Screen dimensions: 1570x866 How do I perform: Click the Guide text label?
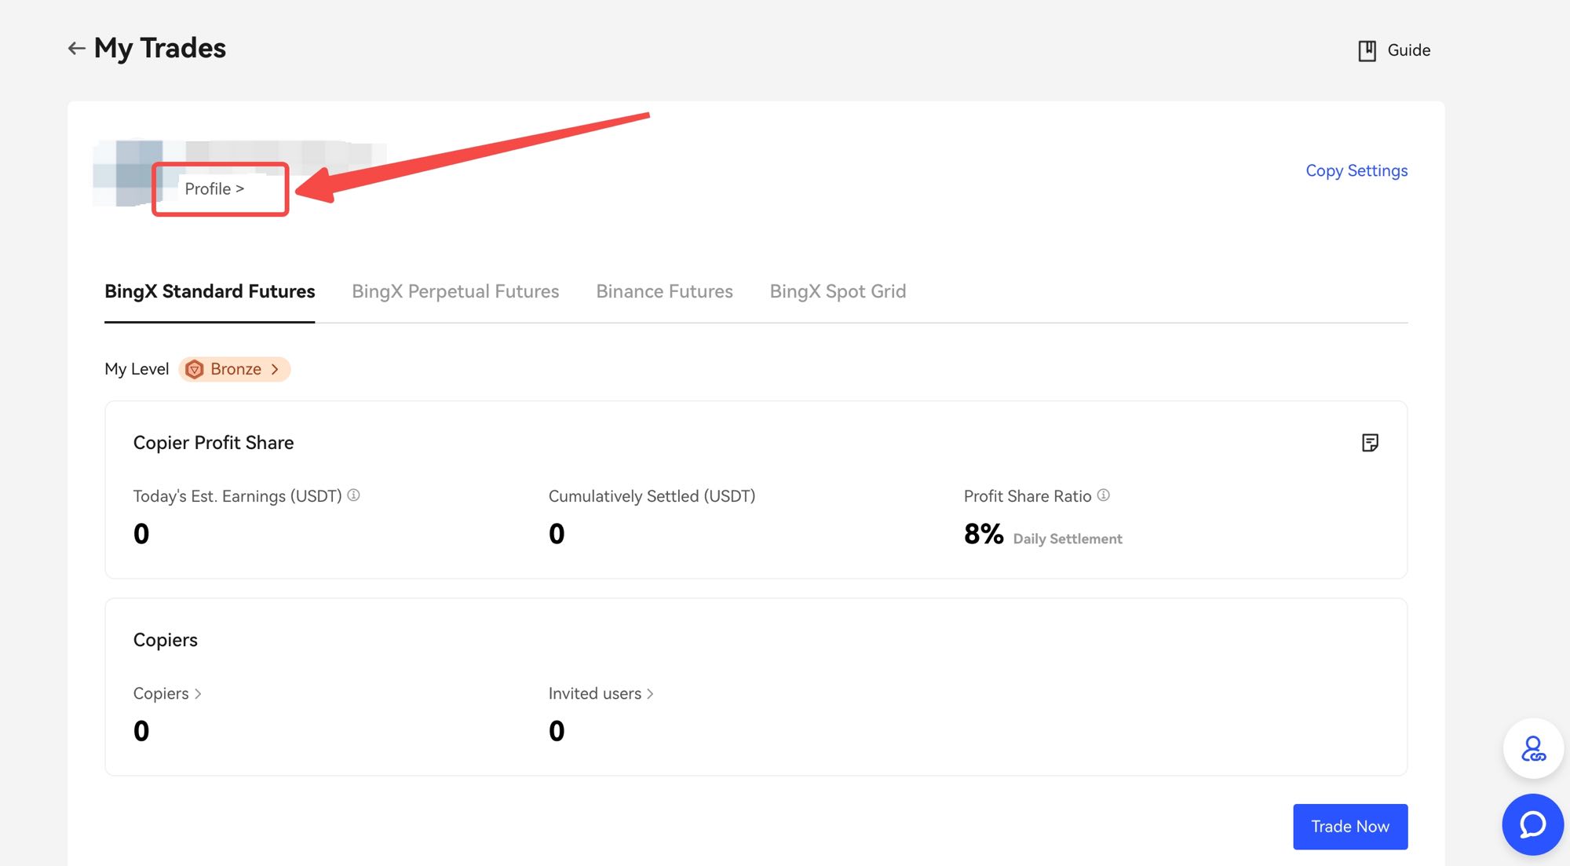pos(1408,50)
